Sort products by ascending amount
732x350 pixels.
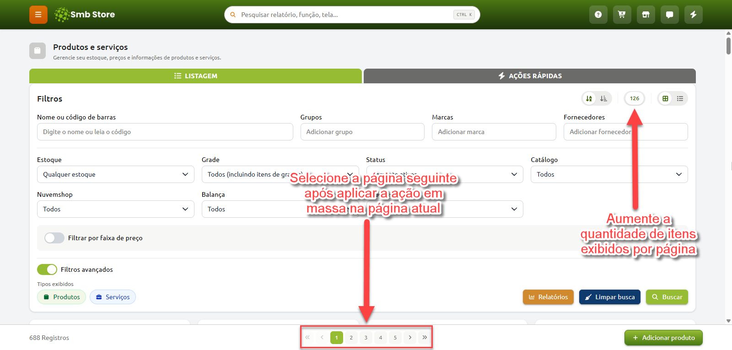click(604, 98)
